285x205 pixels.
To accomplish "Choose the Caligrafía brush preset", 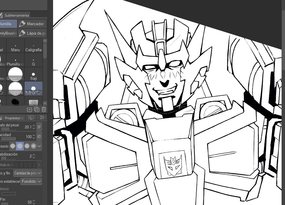I will point(33,47).
